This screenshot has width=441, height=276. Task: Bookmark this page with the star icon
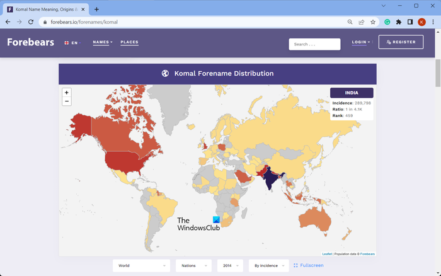point(373,21)
